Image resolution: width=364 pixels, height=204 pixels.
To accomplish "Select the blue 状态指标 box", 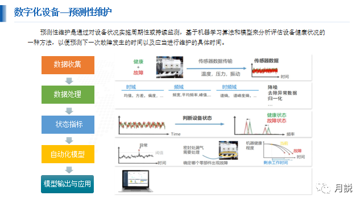I will (68, 125).
